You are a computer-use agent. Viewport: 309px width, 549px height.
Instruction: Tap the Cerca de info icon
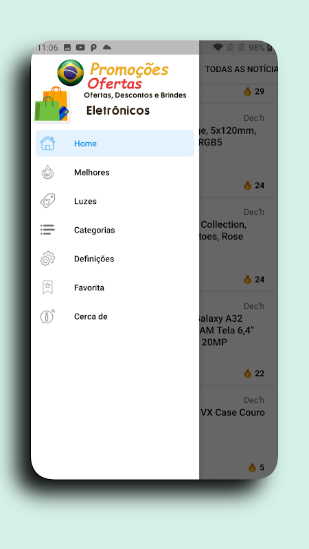tap(47, 316)
